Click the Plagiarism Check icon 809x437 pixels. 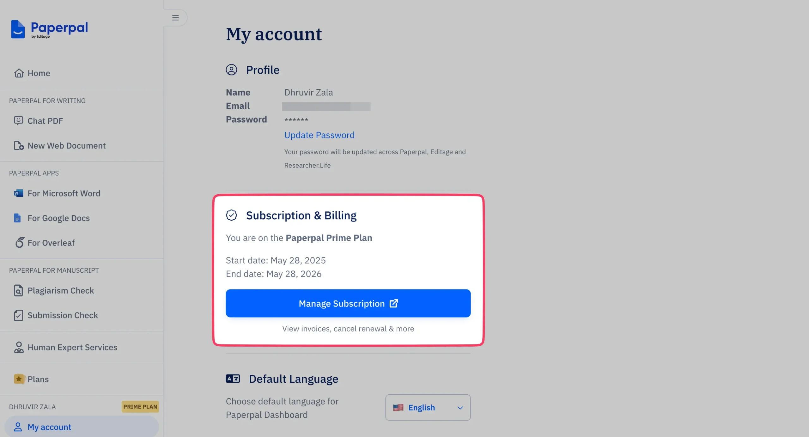[18, 290]
